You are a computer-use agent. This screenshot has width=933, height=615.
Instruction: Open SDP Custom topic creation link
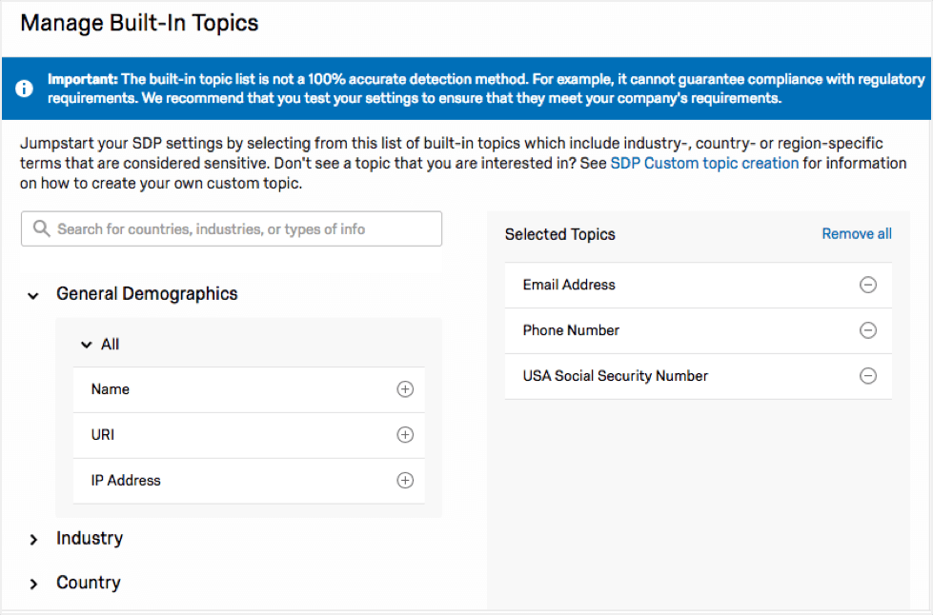pos(704,163)
